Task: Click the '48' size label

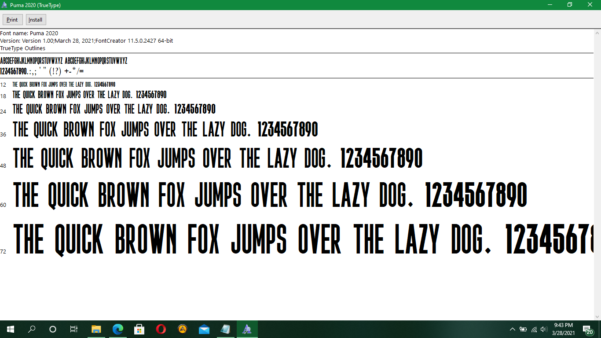Action: 3,165
